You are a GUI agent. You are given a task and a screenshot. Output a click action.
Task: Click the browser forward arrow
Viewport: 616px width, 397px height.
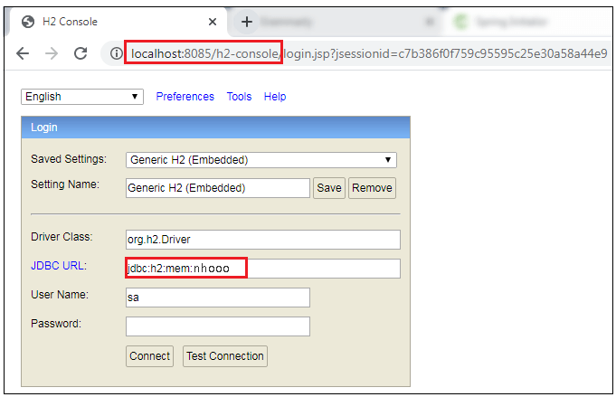pos(52,53)
